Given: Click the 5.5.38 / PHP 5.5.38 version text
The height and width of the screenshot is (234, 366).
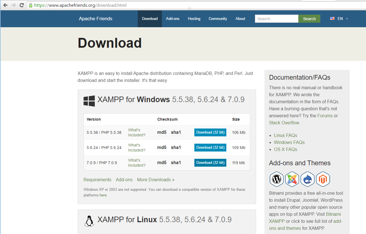Looking at the screenshot, I should (104, 132).
